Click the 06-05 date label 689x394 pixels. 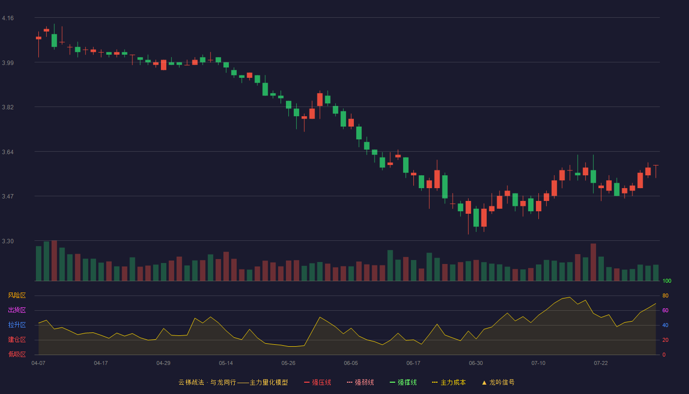[x=351, y=363]
